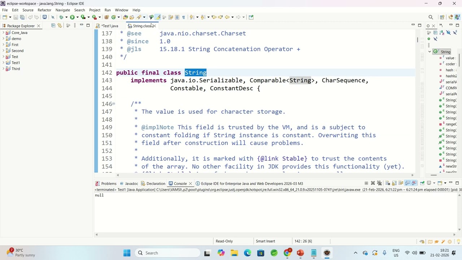Screen dimensions: 462x260
Task: Click the Debug bug icon in toolbar
Action: (x=61, y=17)
